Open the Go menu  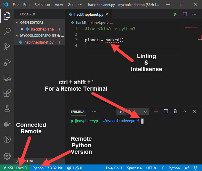coord(70,5)
